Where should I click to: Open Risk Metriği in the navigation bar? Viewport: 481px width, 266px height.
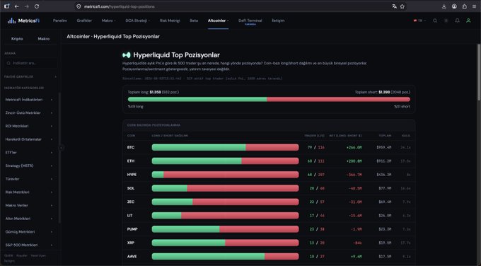tap(170, 21)
